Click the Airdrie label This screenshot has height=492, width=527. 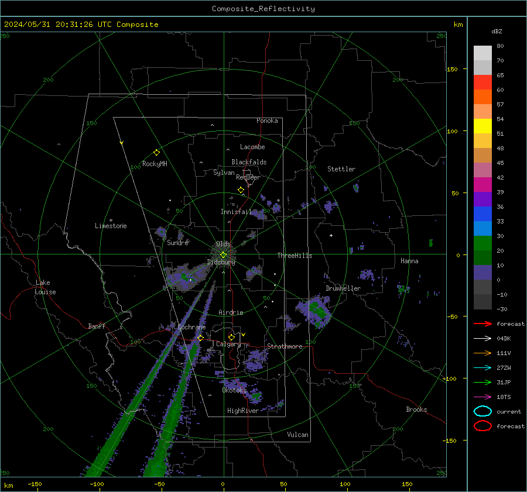pos(231,312)
